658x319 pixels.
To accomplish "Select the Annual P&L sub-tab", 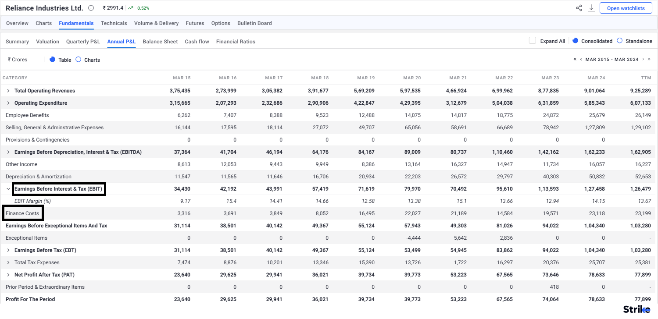I will (x=122, y=42).
